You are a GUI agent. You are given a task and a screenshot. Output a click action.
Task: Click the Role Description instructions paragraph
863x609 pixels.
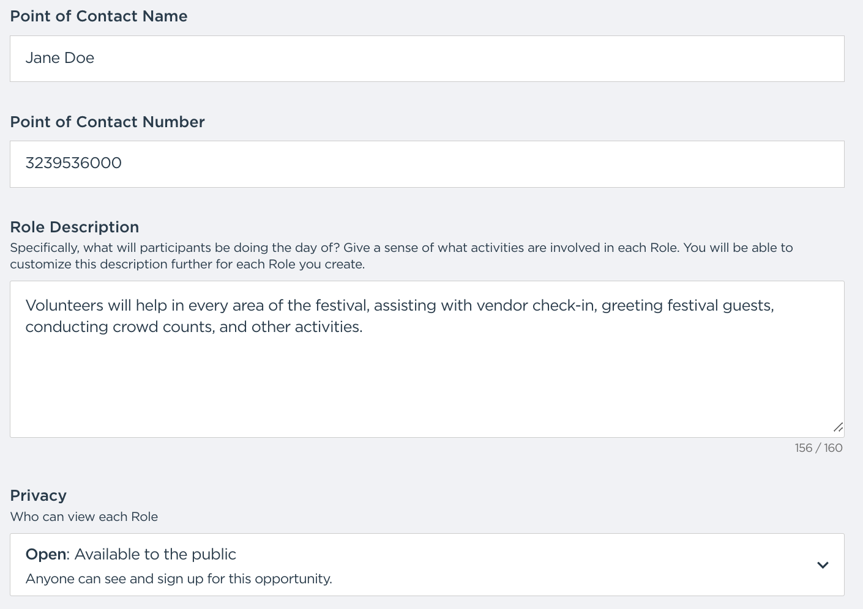pyautogui.click(x=402, y=256)
